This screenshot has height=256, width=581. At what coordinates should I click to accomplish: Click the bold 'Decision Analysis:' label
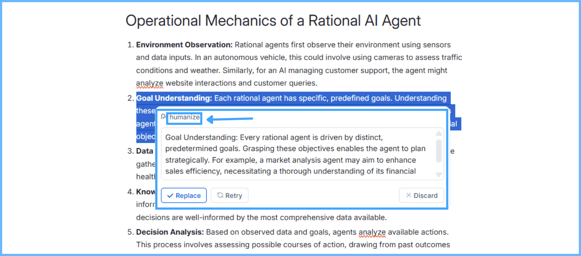coord(170,232)
